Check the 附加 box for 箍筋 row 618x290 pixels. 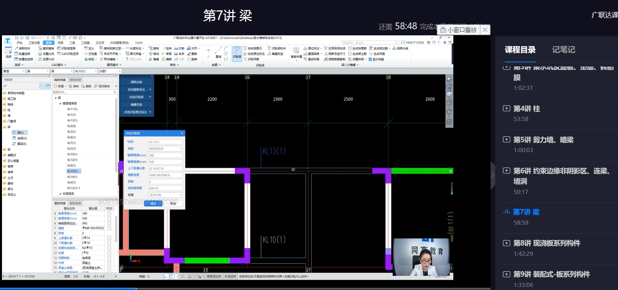tap(109, 228)
